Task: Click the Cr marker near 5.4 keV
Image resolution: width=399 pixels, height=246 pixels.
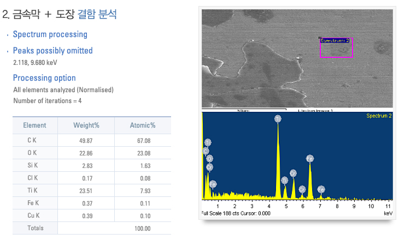Action: click(293, 173)
